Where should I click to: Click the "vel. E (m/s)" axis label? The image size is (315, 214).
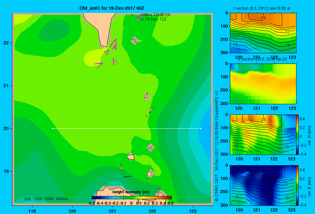point(309,187)
